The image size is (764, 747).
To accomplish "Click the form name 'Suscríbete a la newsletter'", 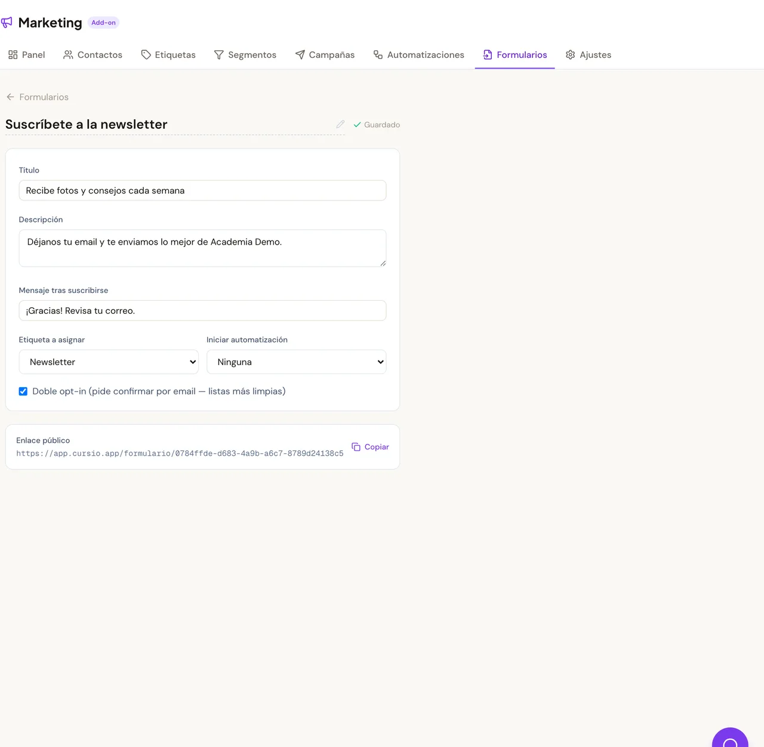I will (87, 124).
